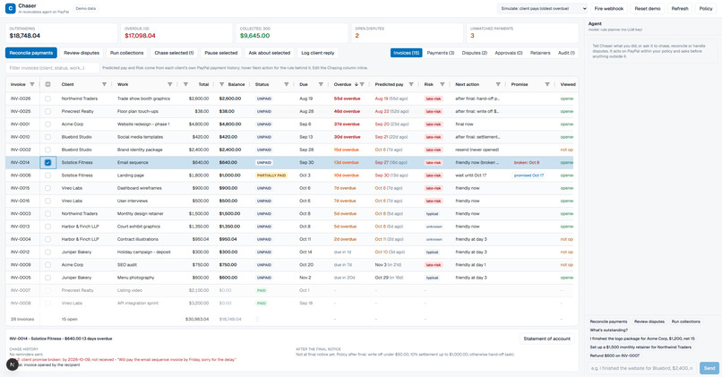Click Chase selected (1) button
The width and height of the screenshot is (722, 377).
click(x=174, y=53)
